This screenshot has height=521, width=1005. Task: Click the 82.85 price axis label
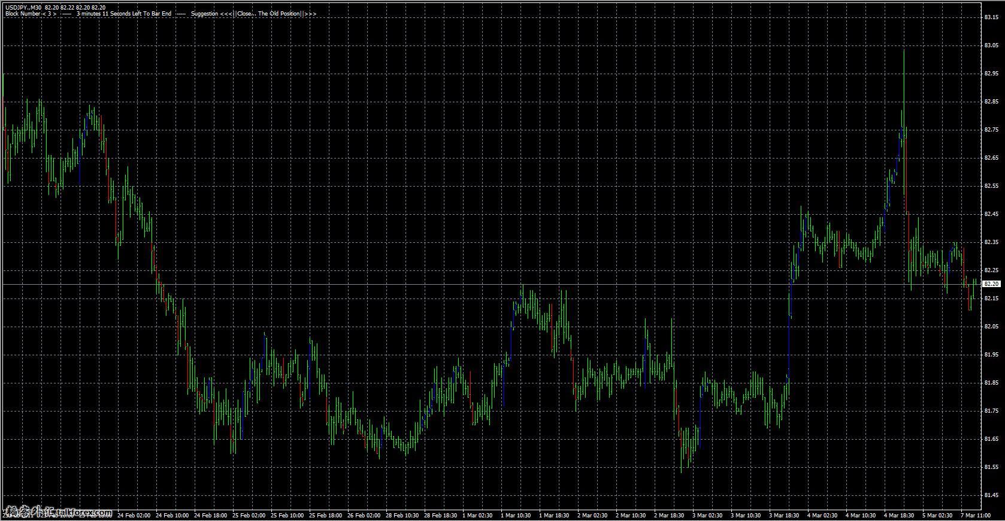pos(991,102)
